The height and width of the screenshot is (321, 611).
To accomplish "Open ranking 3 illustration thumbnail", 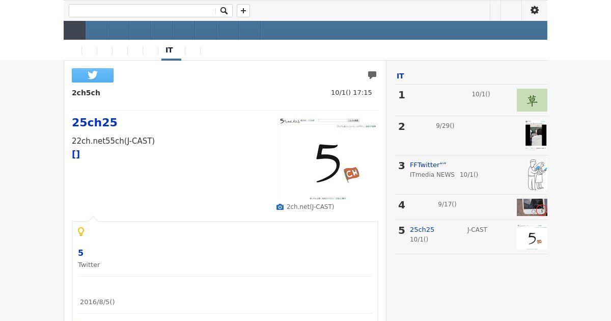I will click(x=537, y=175).
